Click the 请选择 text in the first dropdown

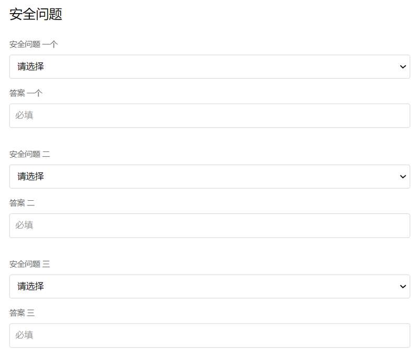(30, 67)
